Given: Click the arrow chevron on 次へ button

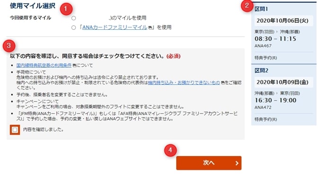Looking at the screenshot, I should (237, 163).
